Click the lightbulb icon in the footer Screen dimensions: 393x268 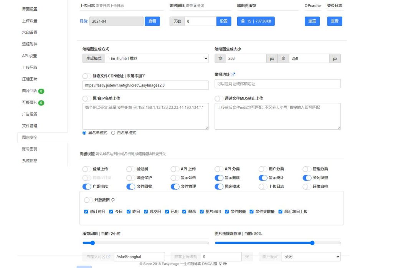click(x=220, y=264)
